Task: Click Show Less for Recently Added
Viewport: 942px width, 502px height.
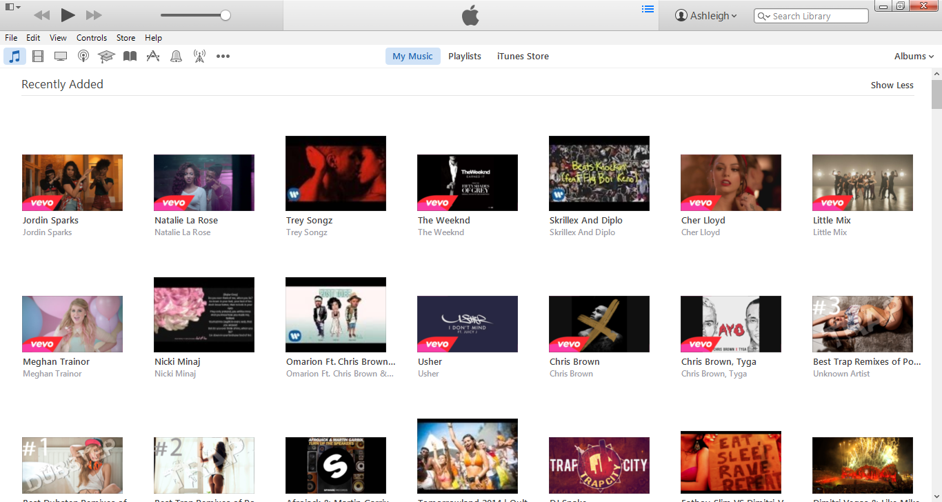Action: pyautogui.click(x=892, y=86)
